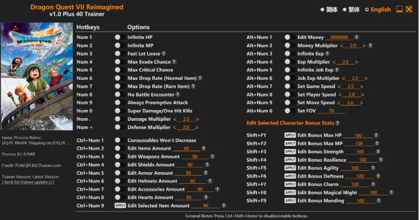Select the English language radio button

pyautogui.click(x=366, y=9)
